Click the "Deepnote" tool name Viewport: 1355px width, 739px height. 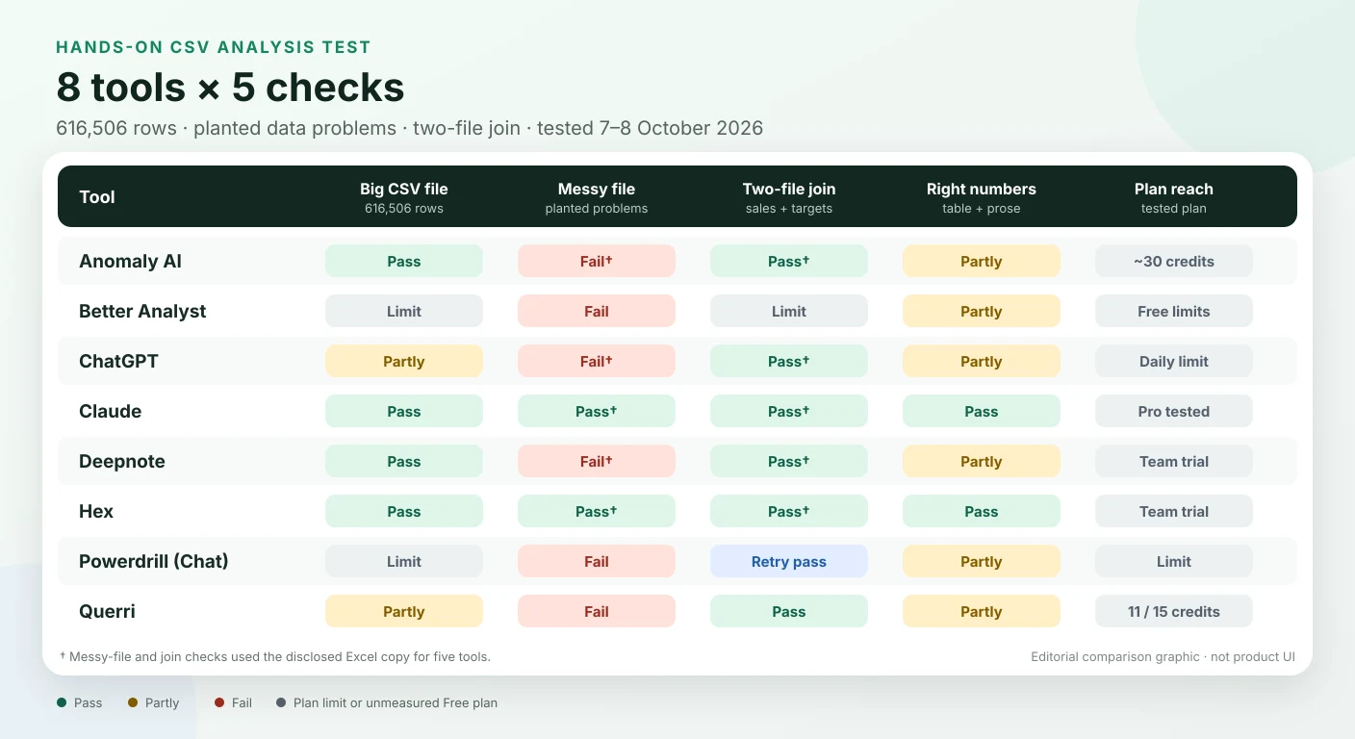(x=122, y=462)
